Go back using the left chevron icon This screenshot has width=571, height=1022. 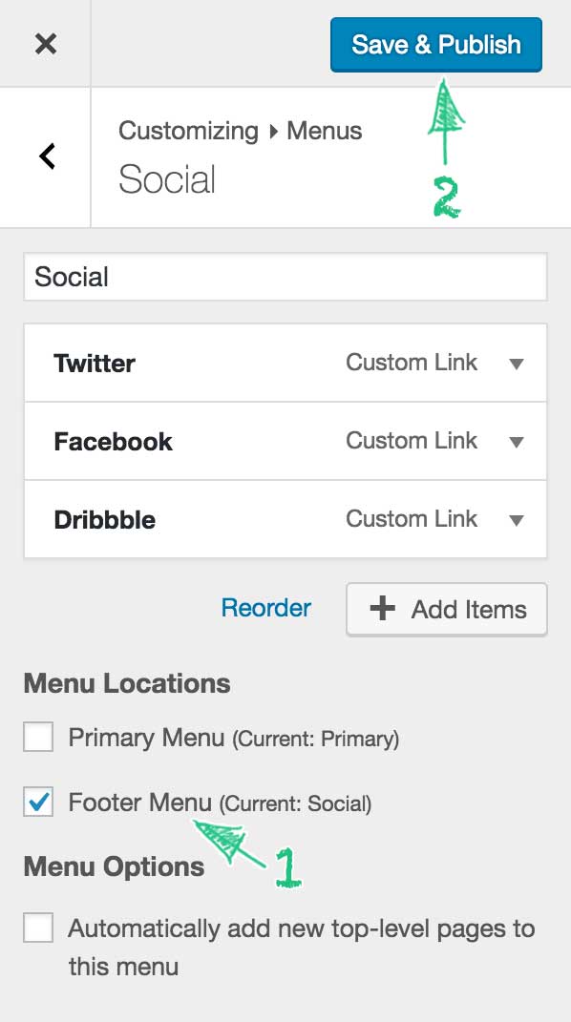pyautogui.click(x=46, y=156)
